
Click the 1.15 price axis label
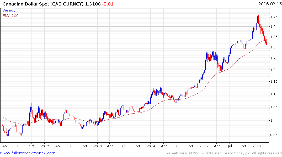click(x=274, y=82)
